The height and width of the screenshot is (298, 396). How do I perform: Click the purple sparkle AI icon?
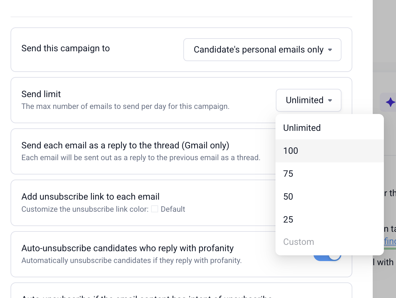click(390, 102)
